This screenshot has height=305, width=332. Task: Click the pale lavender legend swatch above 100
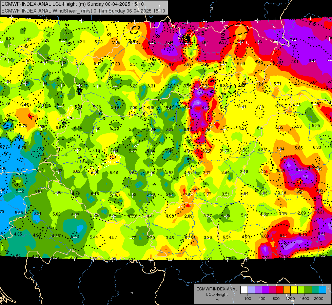pos(251,290)
